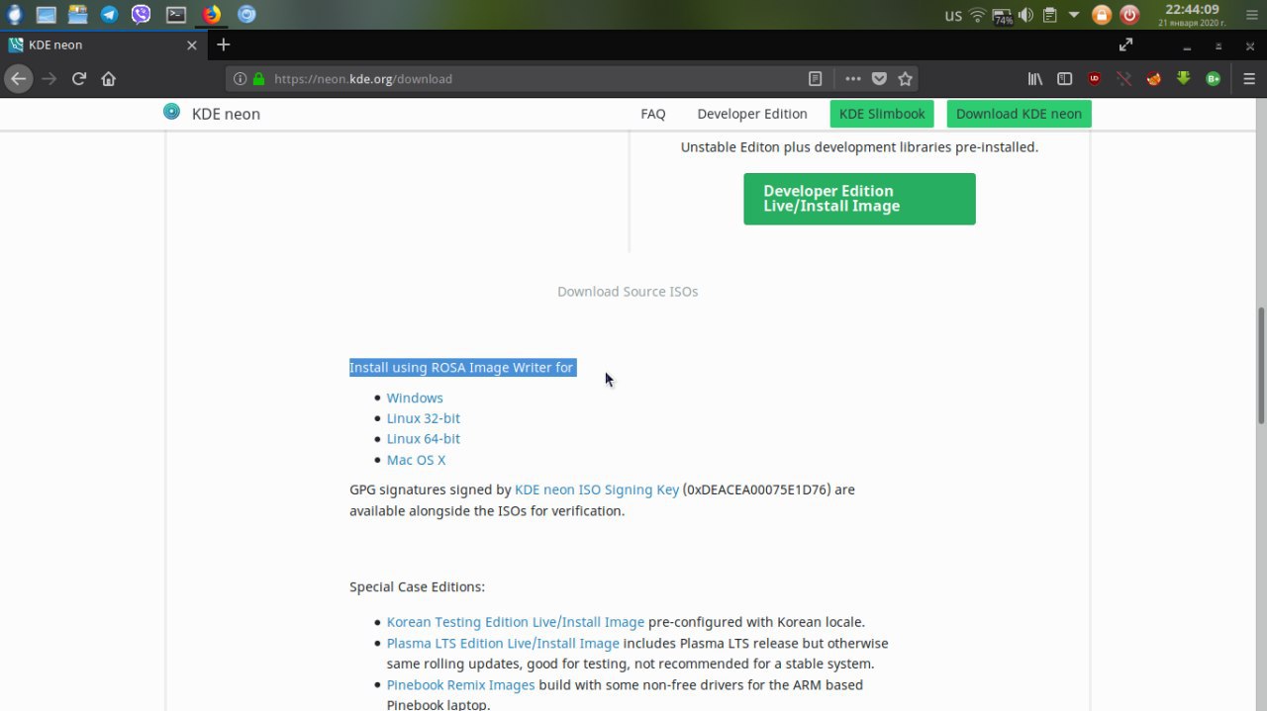Viewport: 1267px width, 711px height.
Task: Click the KDE Slimbook button
Action: pos(882,114)
